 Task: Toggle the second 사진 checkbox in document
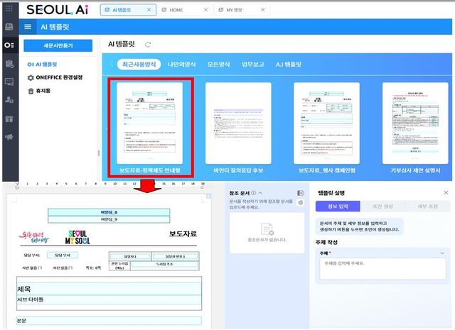click(71, 268)
